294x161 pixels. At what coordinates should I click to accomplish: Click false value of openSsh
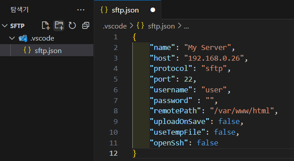tap(208, 143)
